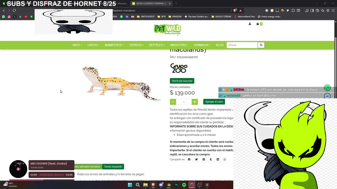Open the Polera manga corta bookmark
The height and width of the screenshot is (189, 337).
[x=269, y=17]
